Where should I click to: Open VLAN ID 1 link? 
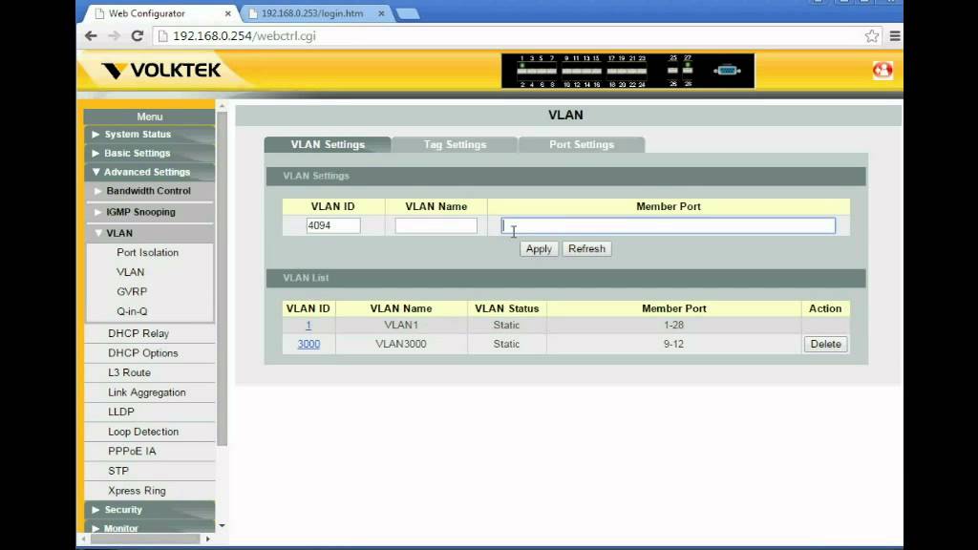(308, 325)
